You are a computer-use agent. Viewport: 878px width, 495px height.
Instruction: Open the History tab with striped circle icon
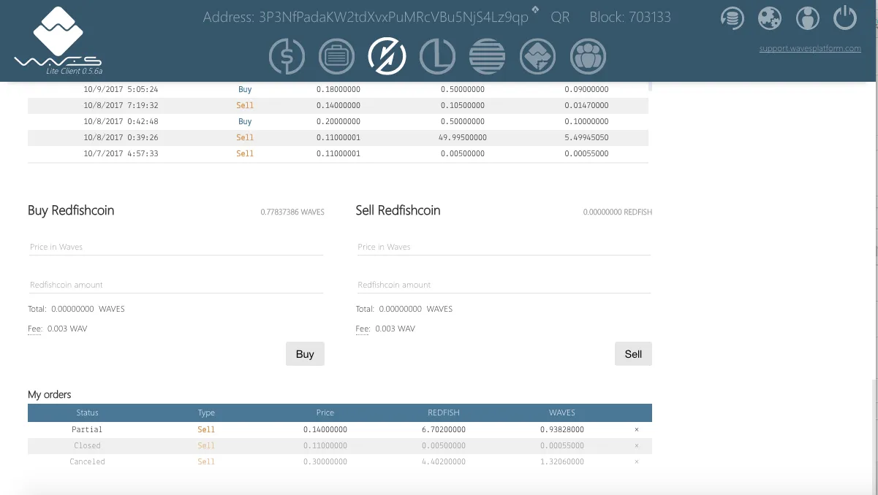(488, 56)
